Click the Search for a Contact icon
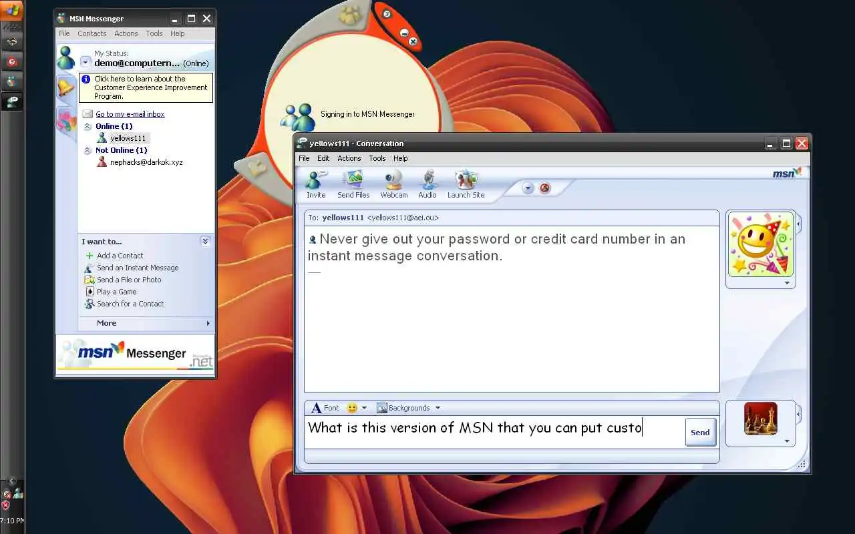This screenshot has height=534, width=855. (90, 304)
